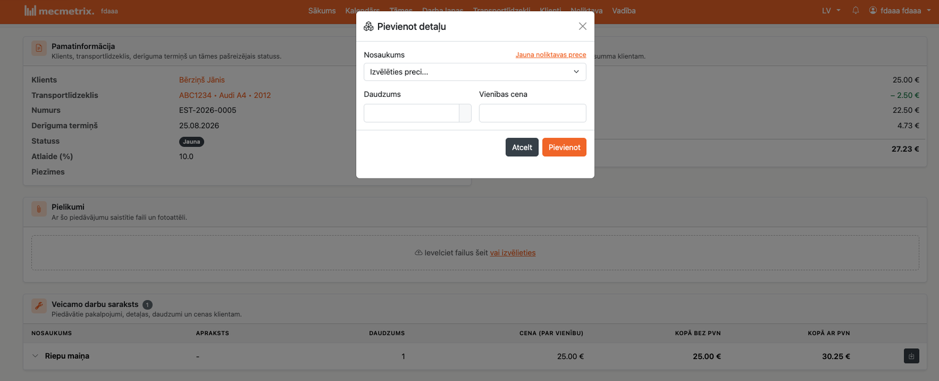Click the notification bell icon
This screenshot has height=381, width=939.
click(856, 11)
